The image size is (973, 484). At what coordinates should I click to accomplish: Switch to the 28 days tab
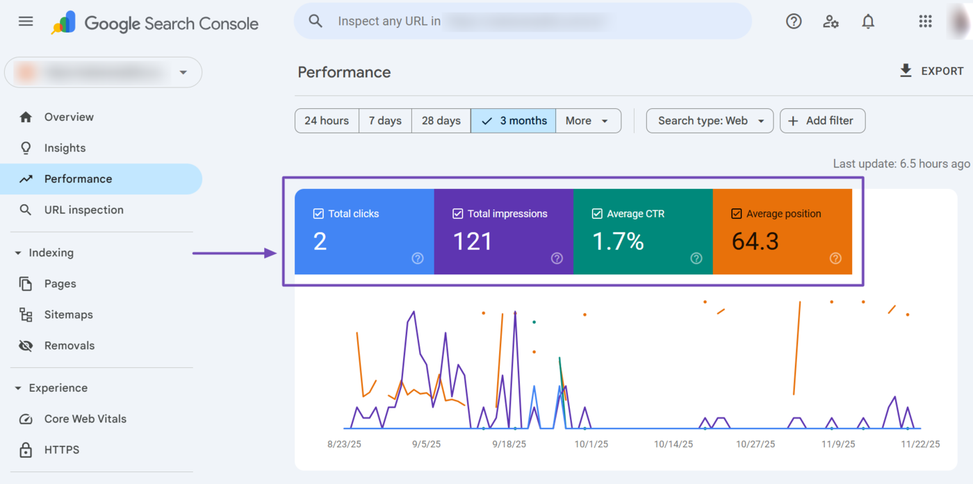(x=441, y=120)
